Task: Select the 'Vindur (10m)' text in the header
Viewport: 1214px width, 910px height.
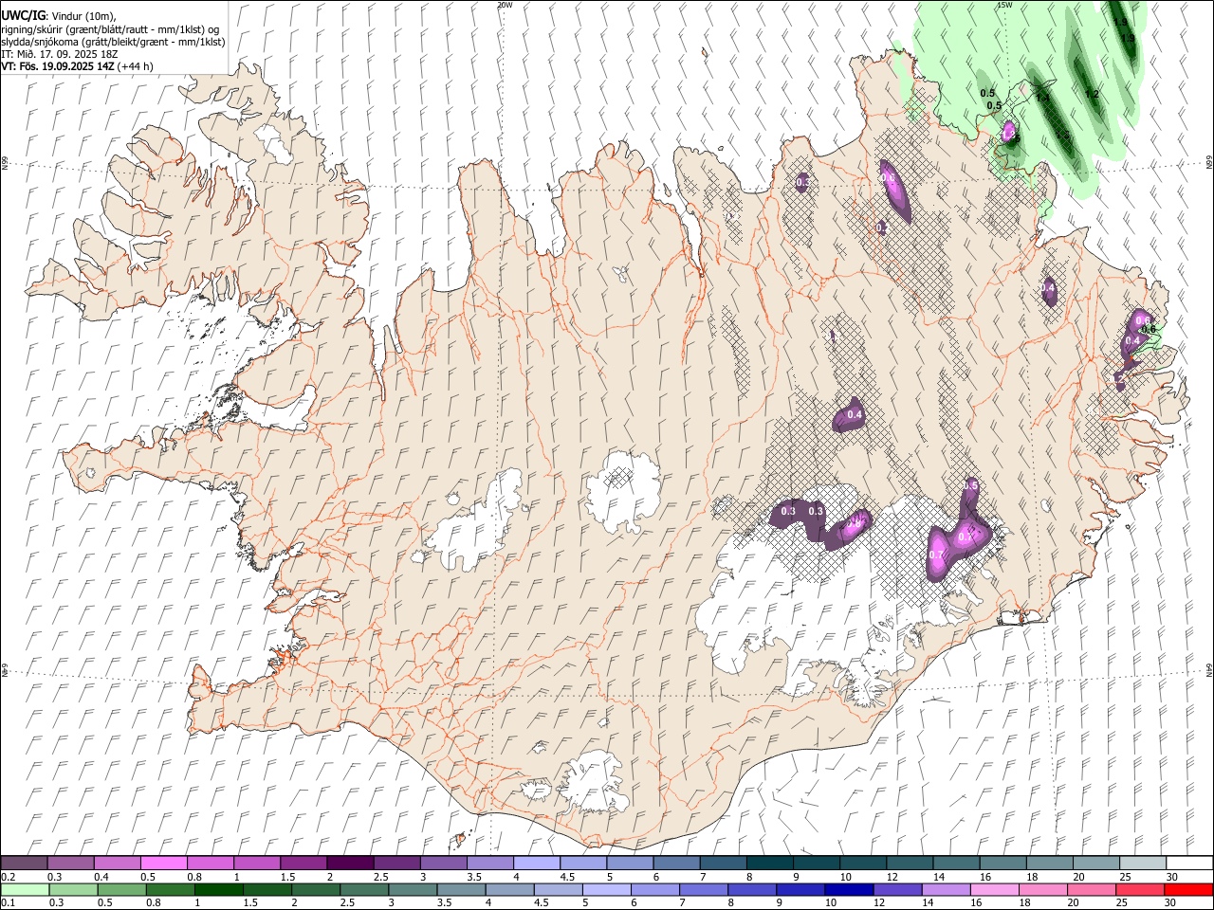Action: [x=83, y=16]
